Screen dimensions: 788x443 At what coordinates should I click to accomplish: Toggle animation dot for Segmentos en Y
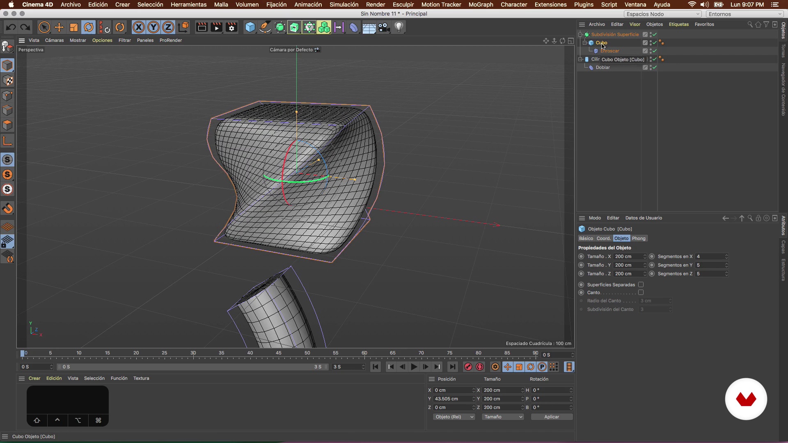click(x=652, y=265)
